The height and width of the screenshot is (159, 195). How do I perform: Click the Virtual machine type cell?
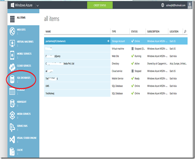tap(118, 48)
